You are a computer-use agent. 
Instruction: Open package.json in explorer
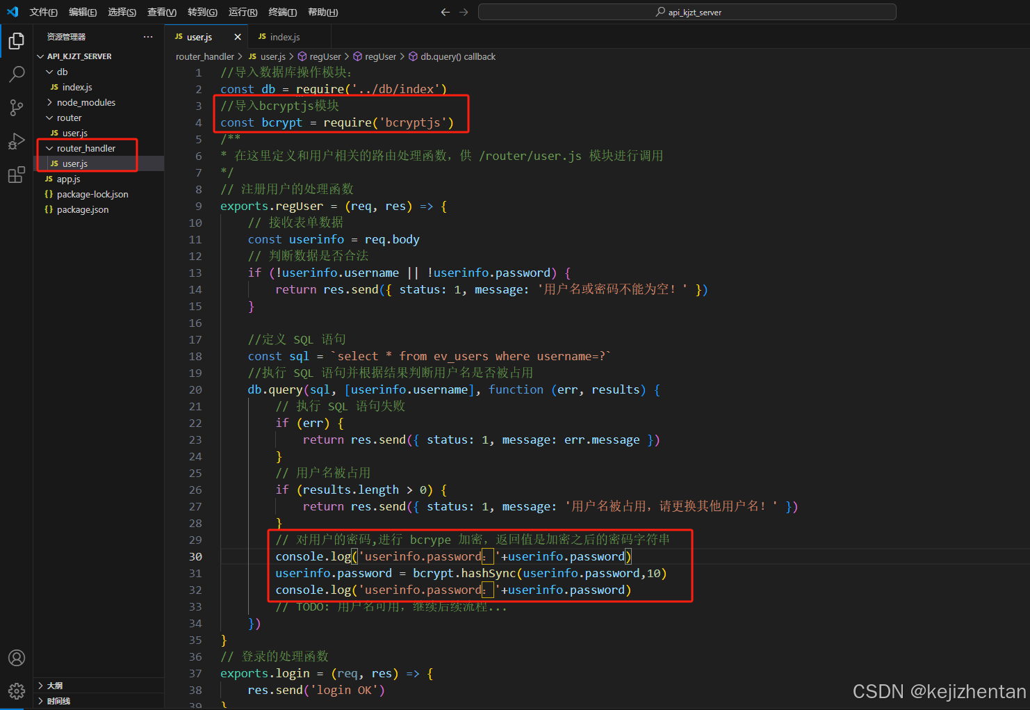click(x=99, y=209)
